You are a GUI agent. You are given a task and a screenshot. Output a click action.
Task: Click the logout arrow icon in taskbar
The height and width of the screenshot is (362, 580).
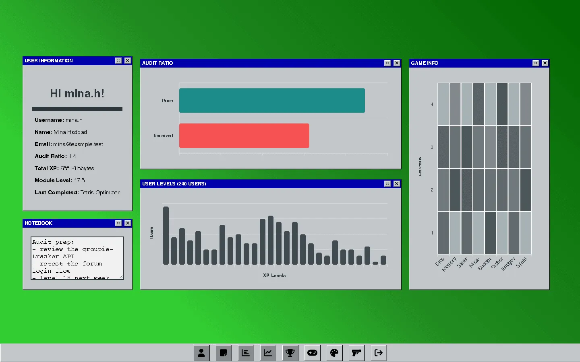pos(379,353)
